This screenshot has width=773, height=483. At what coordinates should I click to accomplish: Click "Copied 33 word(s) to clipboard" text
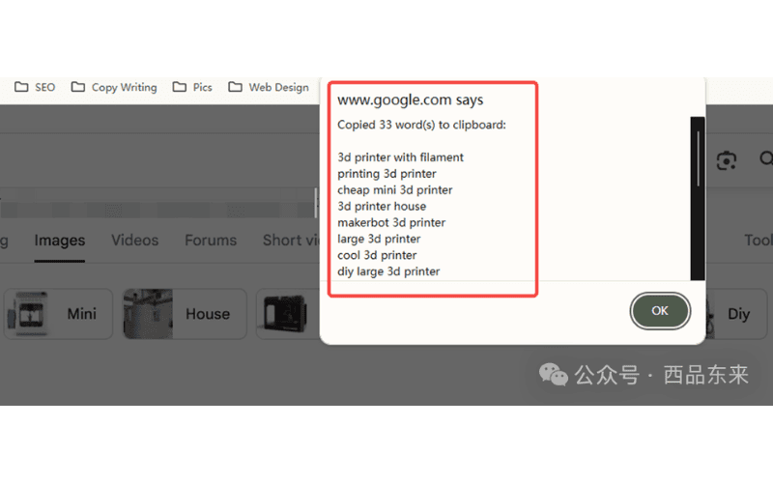(x=421, y=125)
